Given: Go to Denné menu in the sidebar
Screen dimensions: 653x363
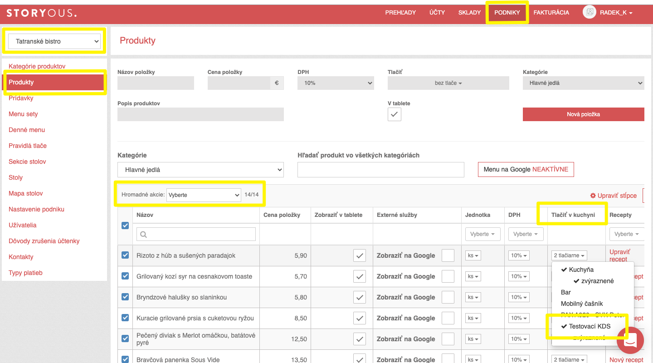Looking at the screenshot, I should (27, 130).
